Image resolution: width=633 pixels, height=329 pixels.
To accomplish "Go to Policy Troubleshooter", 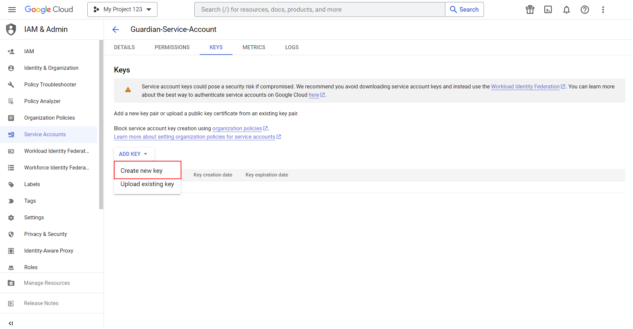I will tap(48, 85).
